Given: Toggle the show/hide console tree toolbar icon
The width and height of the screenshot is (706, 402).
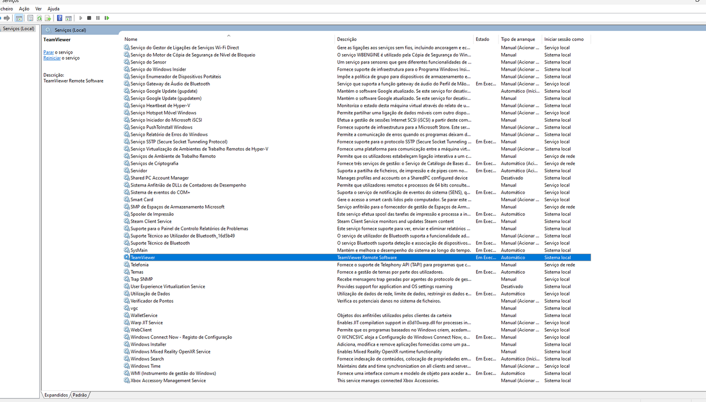Looking at the screenshot, I should pos(19,18).
